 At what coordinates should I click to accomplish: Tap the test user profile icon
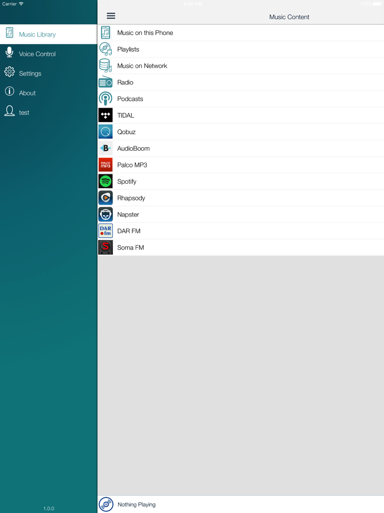(x=10, y=111)
